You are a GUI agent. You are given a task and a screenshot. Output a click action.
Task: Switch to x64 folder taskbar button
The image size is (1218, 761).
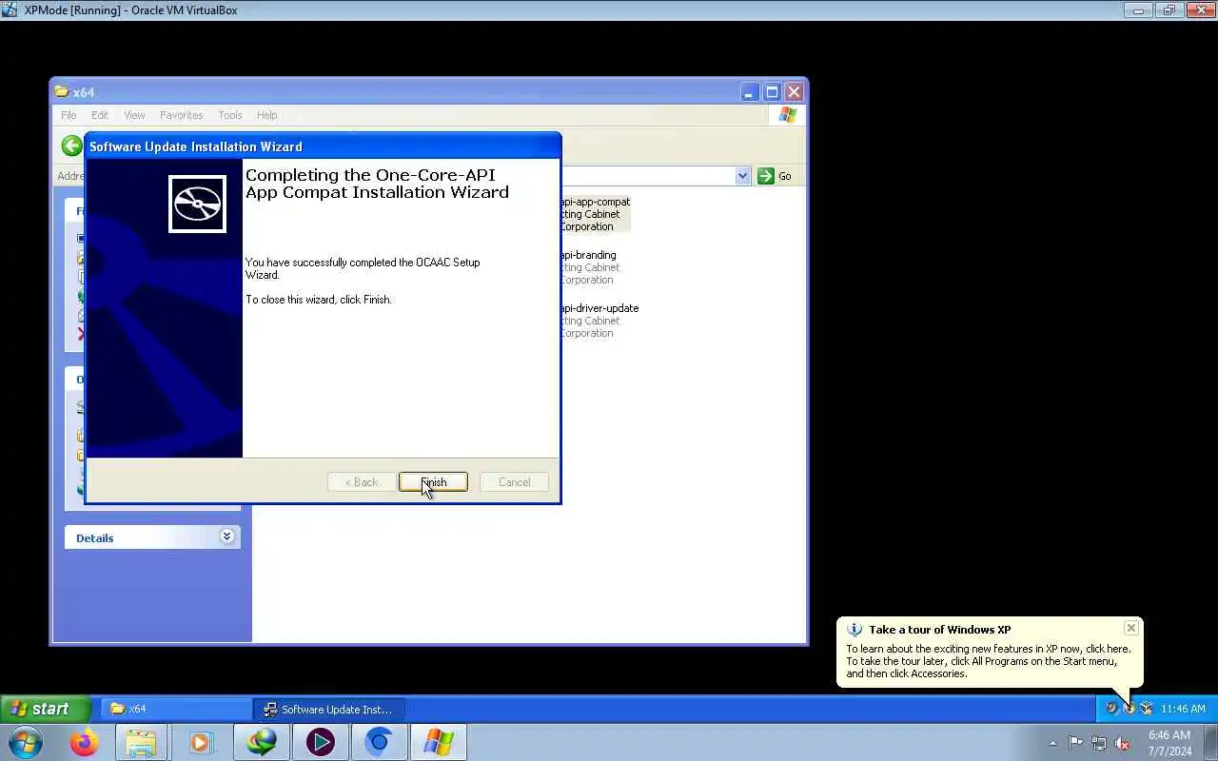(177, 709)
